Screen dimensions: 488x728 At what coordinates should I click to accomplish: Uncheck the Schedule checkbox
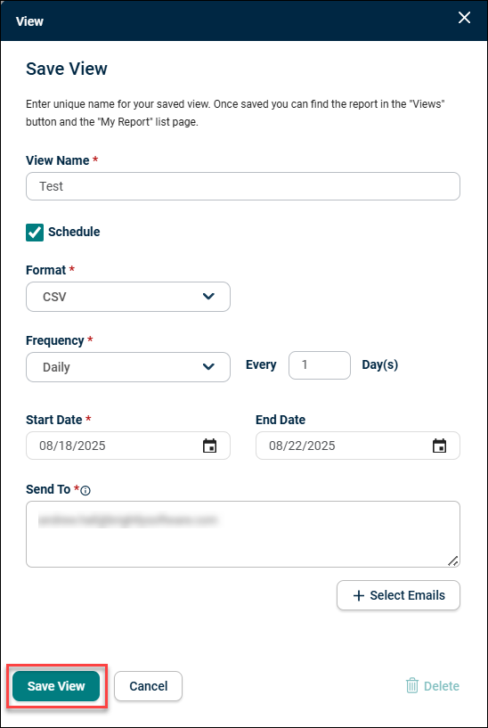(35, 233)
